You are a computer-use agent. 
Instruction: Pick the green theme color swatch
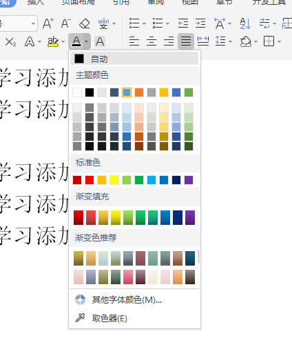tap(189, 92)
